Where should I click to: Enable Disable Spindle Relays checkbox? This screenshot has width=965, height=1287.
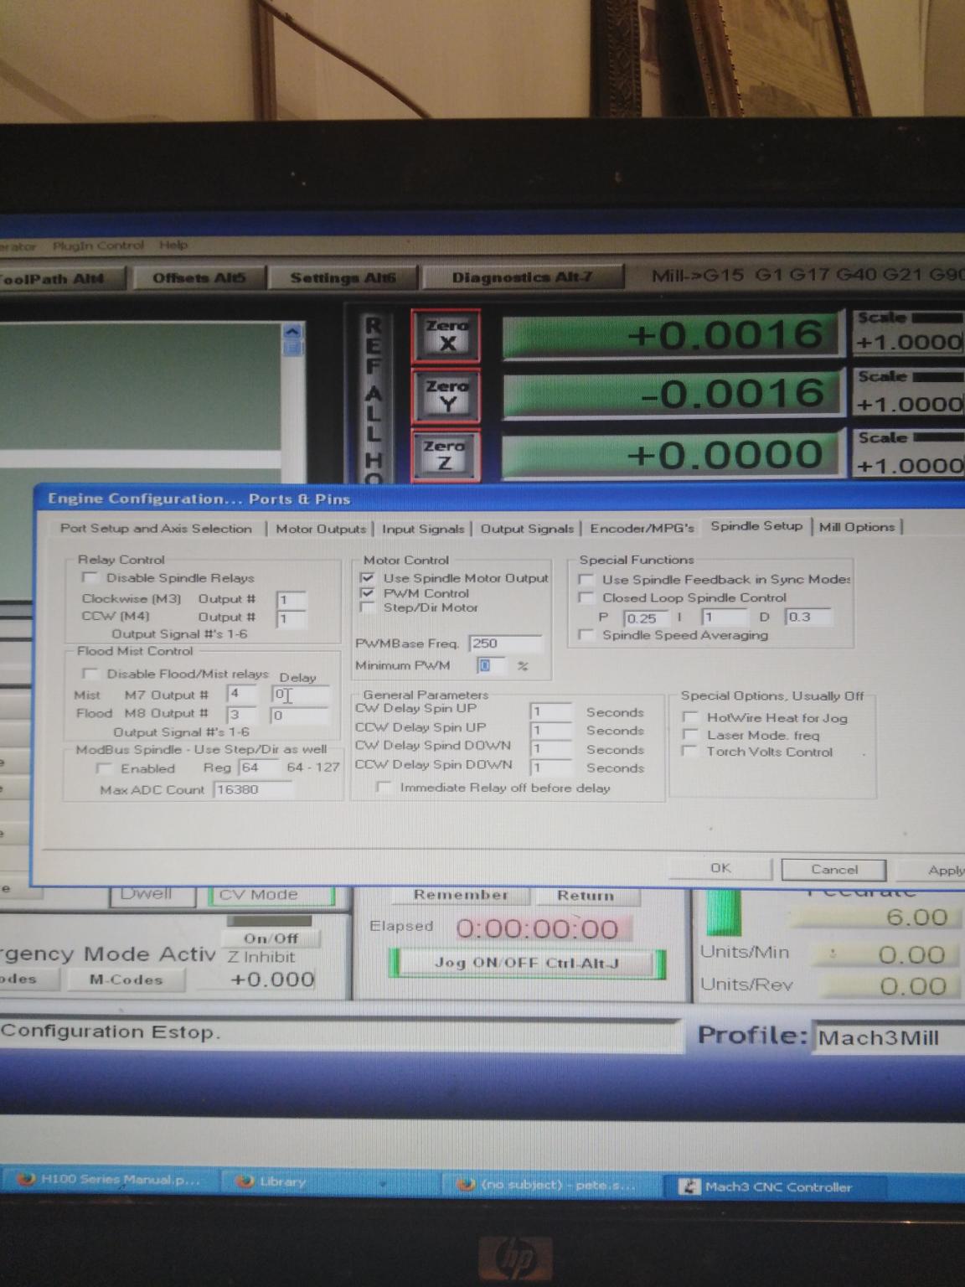coord(90,577)
